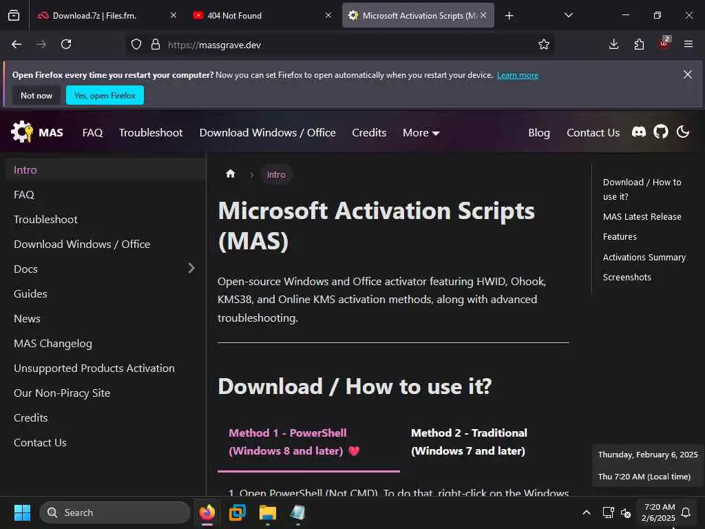Screen dimensions: 705x529
Task: Open the MAS Discord server icon
Action: coord(638,132)
